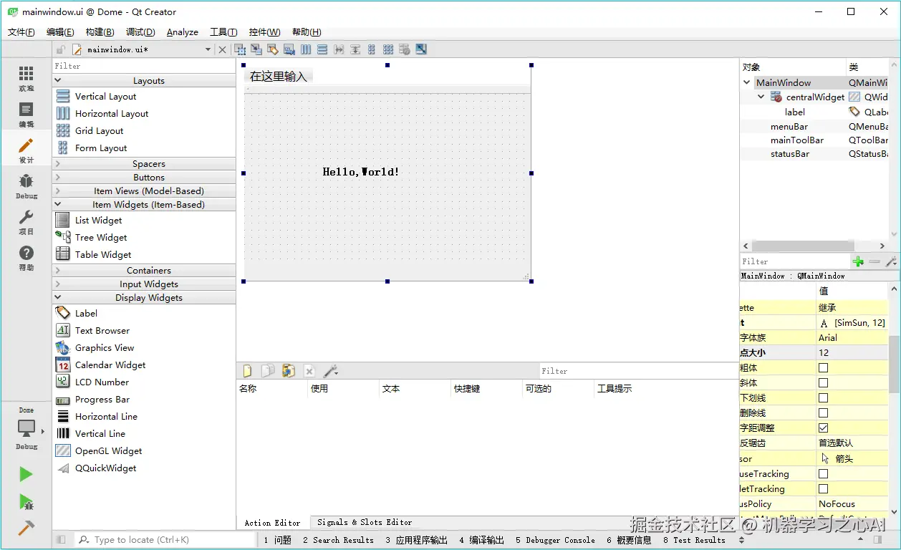Apply Lay Out in Form Layout icon
The width and height of the screenshot is (901, 550).
pos(372,49)
